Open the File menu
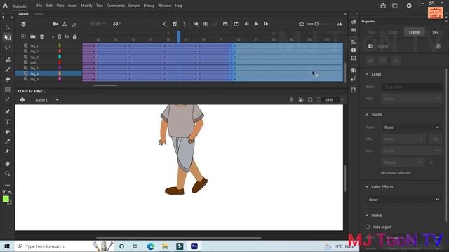Image resolution: width=449 pixels, height=252 pixels. (39, 6)
